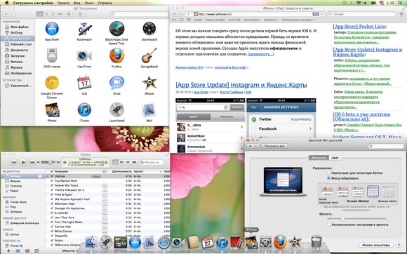The image size is (407, 254).
Task: Play current track in iTunes
Action: (23, 162)
